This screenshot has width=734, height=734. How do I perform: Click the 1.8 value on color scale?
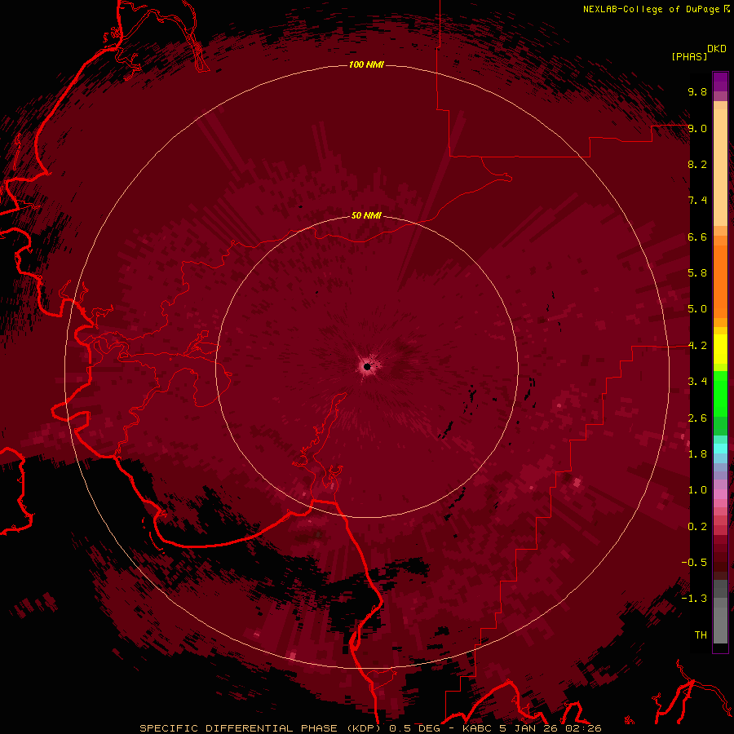[697, 454]
